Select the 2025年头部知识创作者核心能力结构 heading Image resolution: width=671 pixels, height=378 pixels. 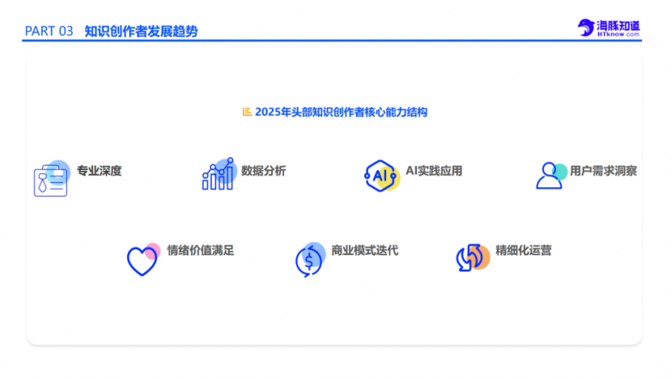pyautogui.click(x=341, y=112)
